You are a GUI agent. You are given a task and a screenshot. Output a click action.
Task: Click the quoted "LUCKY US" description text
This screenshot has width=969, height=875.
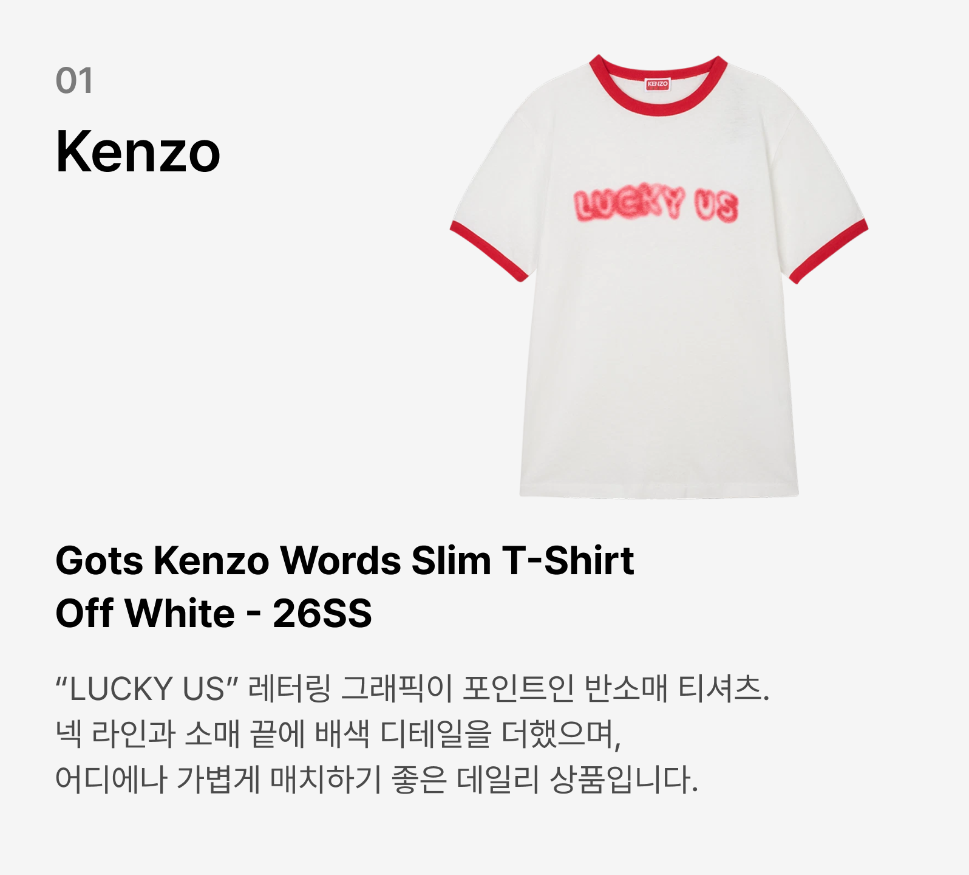point(146,688)
